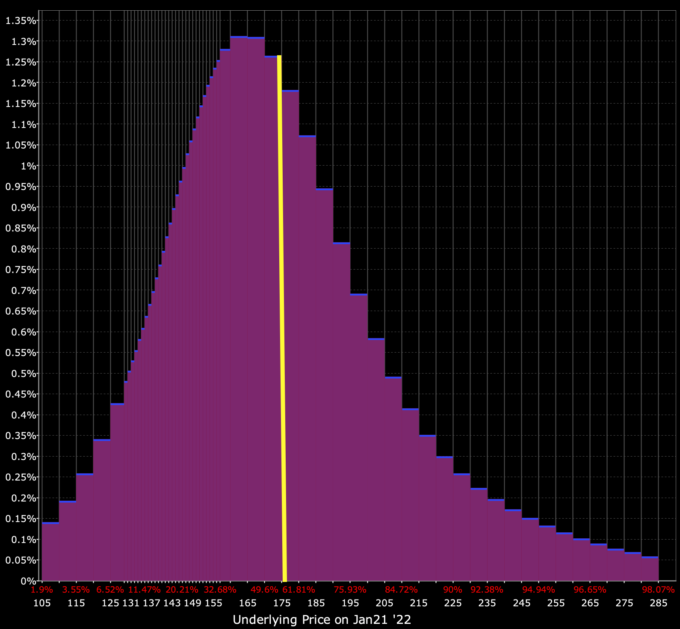Click the 245 price axis label

[522, 603]
